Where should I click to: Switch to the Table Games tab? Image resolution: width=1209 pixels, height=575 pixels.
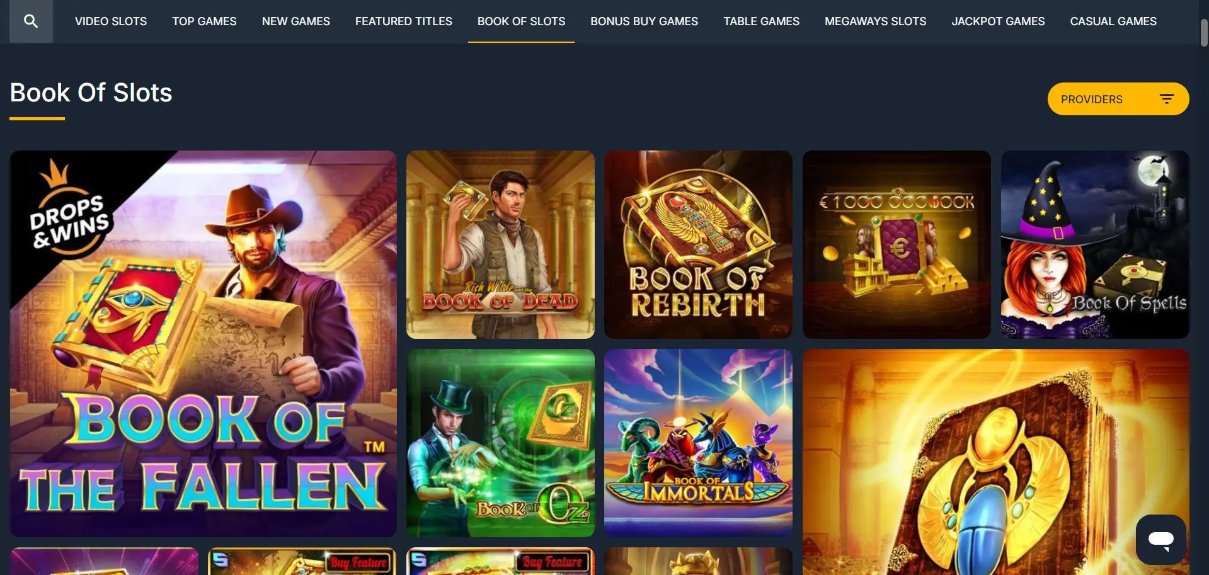pos(761,21)
